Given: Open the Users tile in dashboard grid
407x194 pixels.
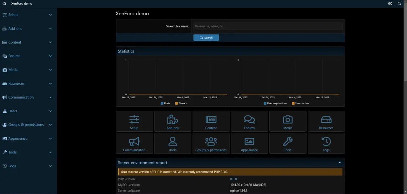Looking at the screenshot, I should (173, 143).
